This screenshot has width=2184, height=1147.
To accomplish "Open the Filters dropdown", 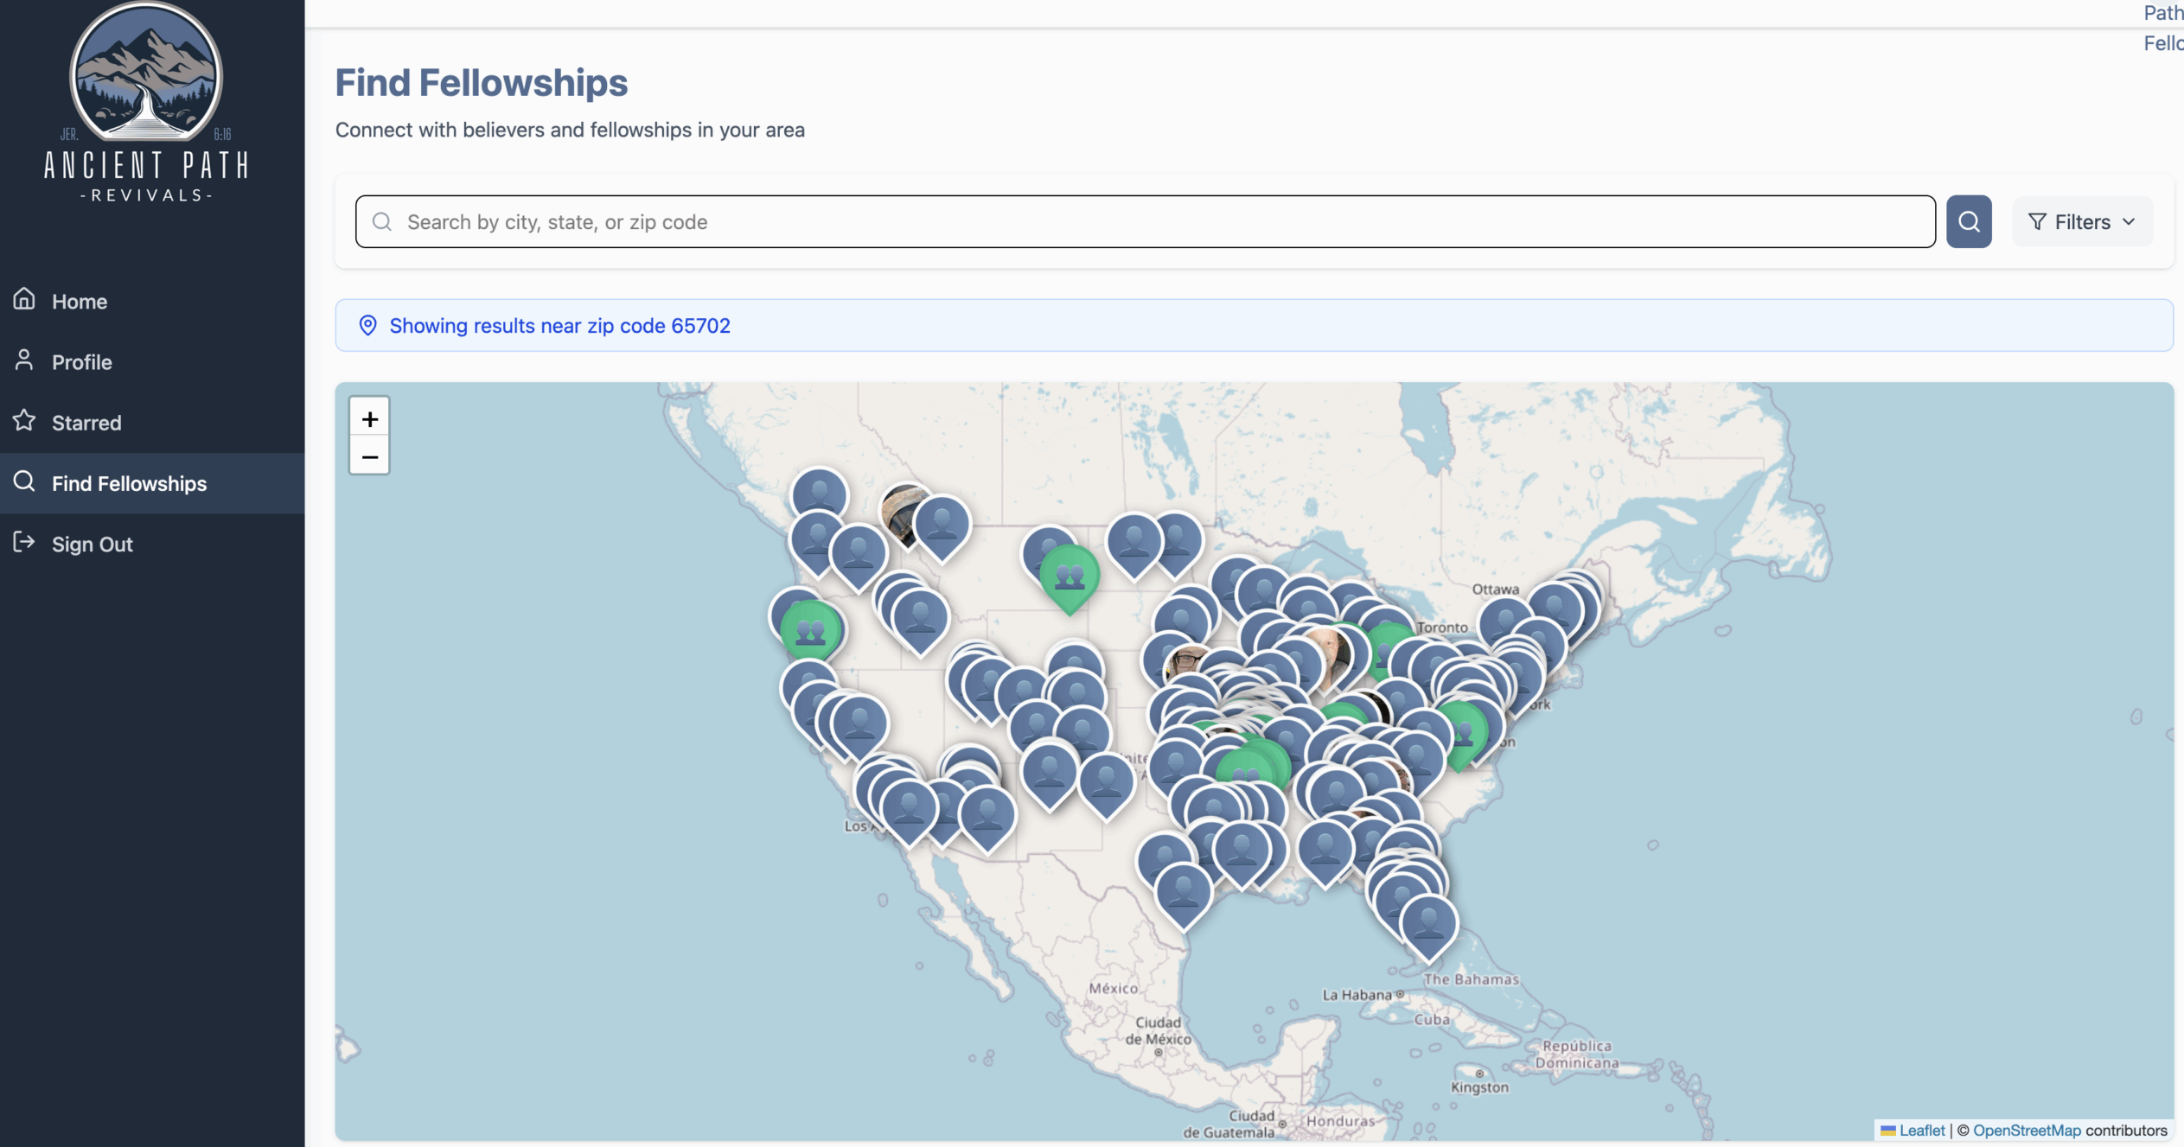I will click(x=2081, y=222).
